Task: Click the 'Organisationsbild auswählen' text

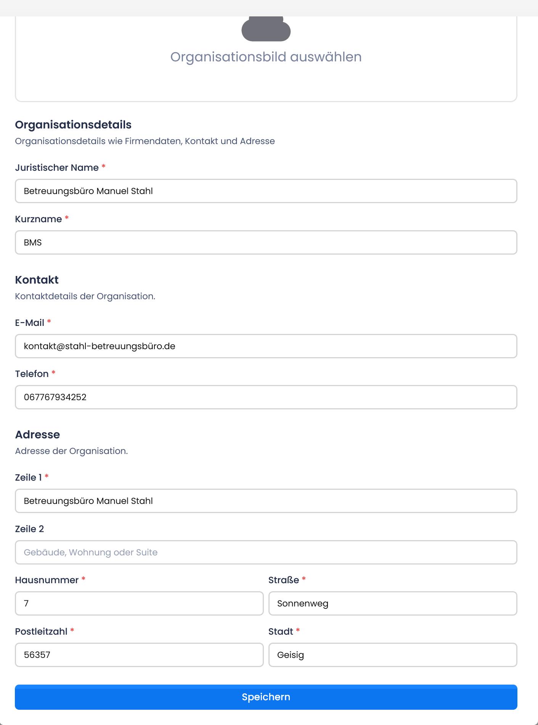Action: tap(266, 57)
